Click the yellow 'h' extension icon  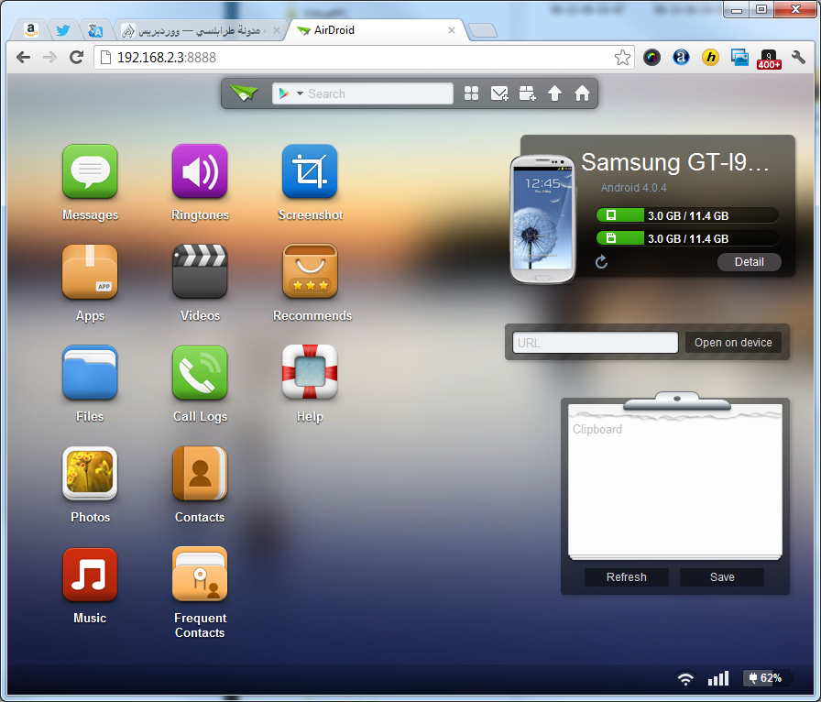710,57
